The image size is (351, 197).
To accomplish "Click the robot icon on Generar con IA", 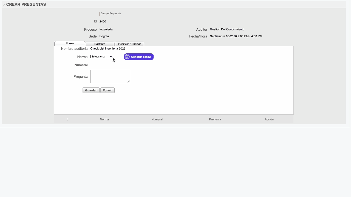I will pos(127,57).
